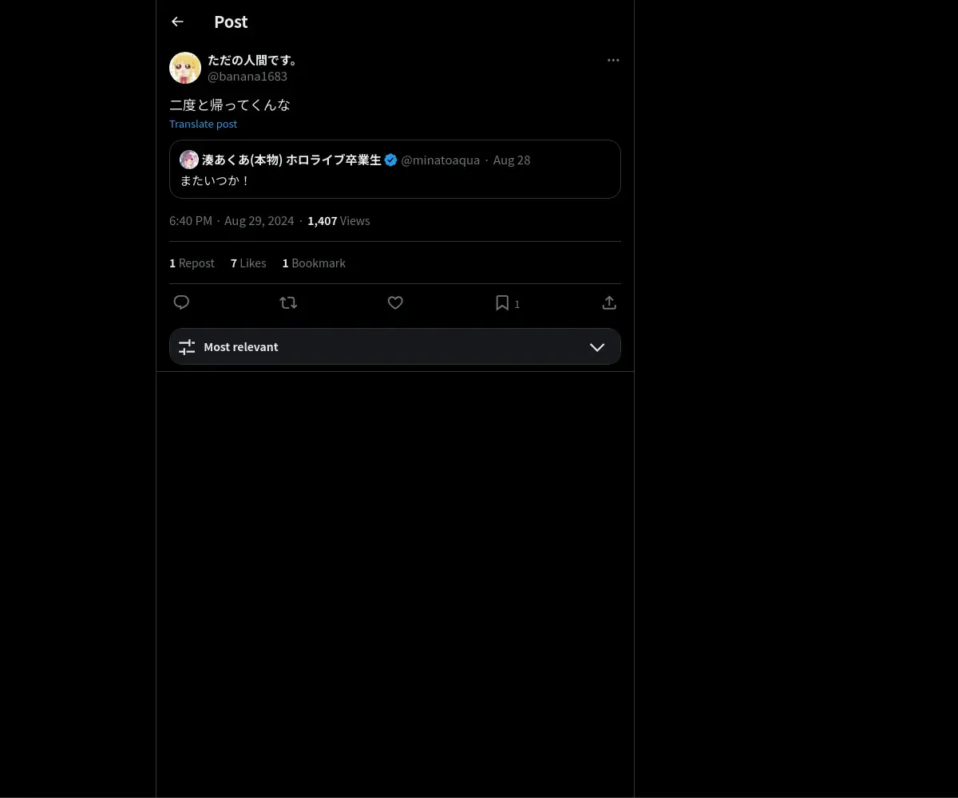Toggle the bookmark icon
This screenshot has width=958, height=798.
(x=502, y=302)
